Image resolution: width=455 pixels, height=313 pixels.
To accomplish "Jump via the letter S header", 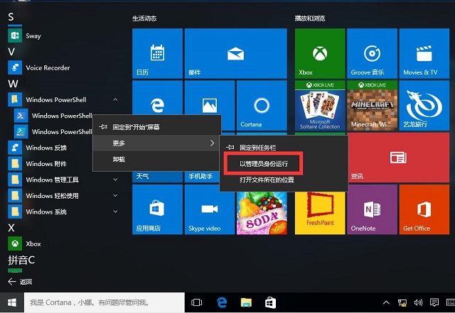I will coord(11,17).
